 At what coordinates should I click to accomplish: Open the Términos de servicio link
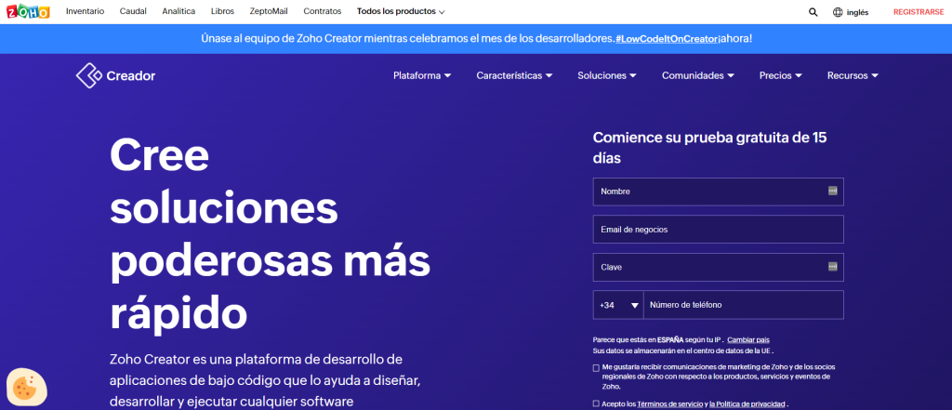tap(670, 403)
